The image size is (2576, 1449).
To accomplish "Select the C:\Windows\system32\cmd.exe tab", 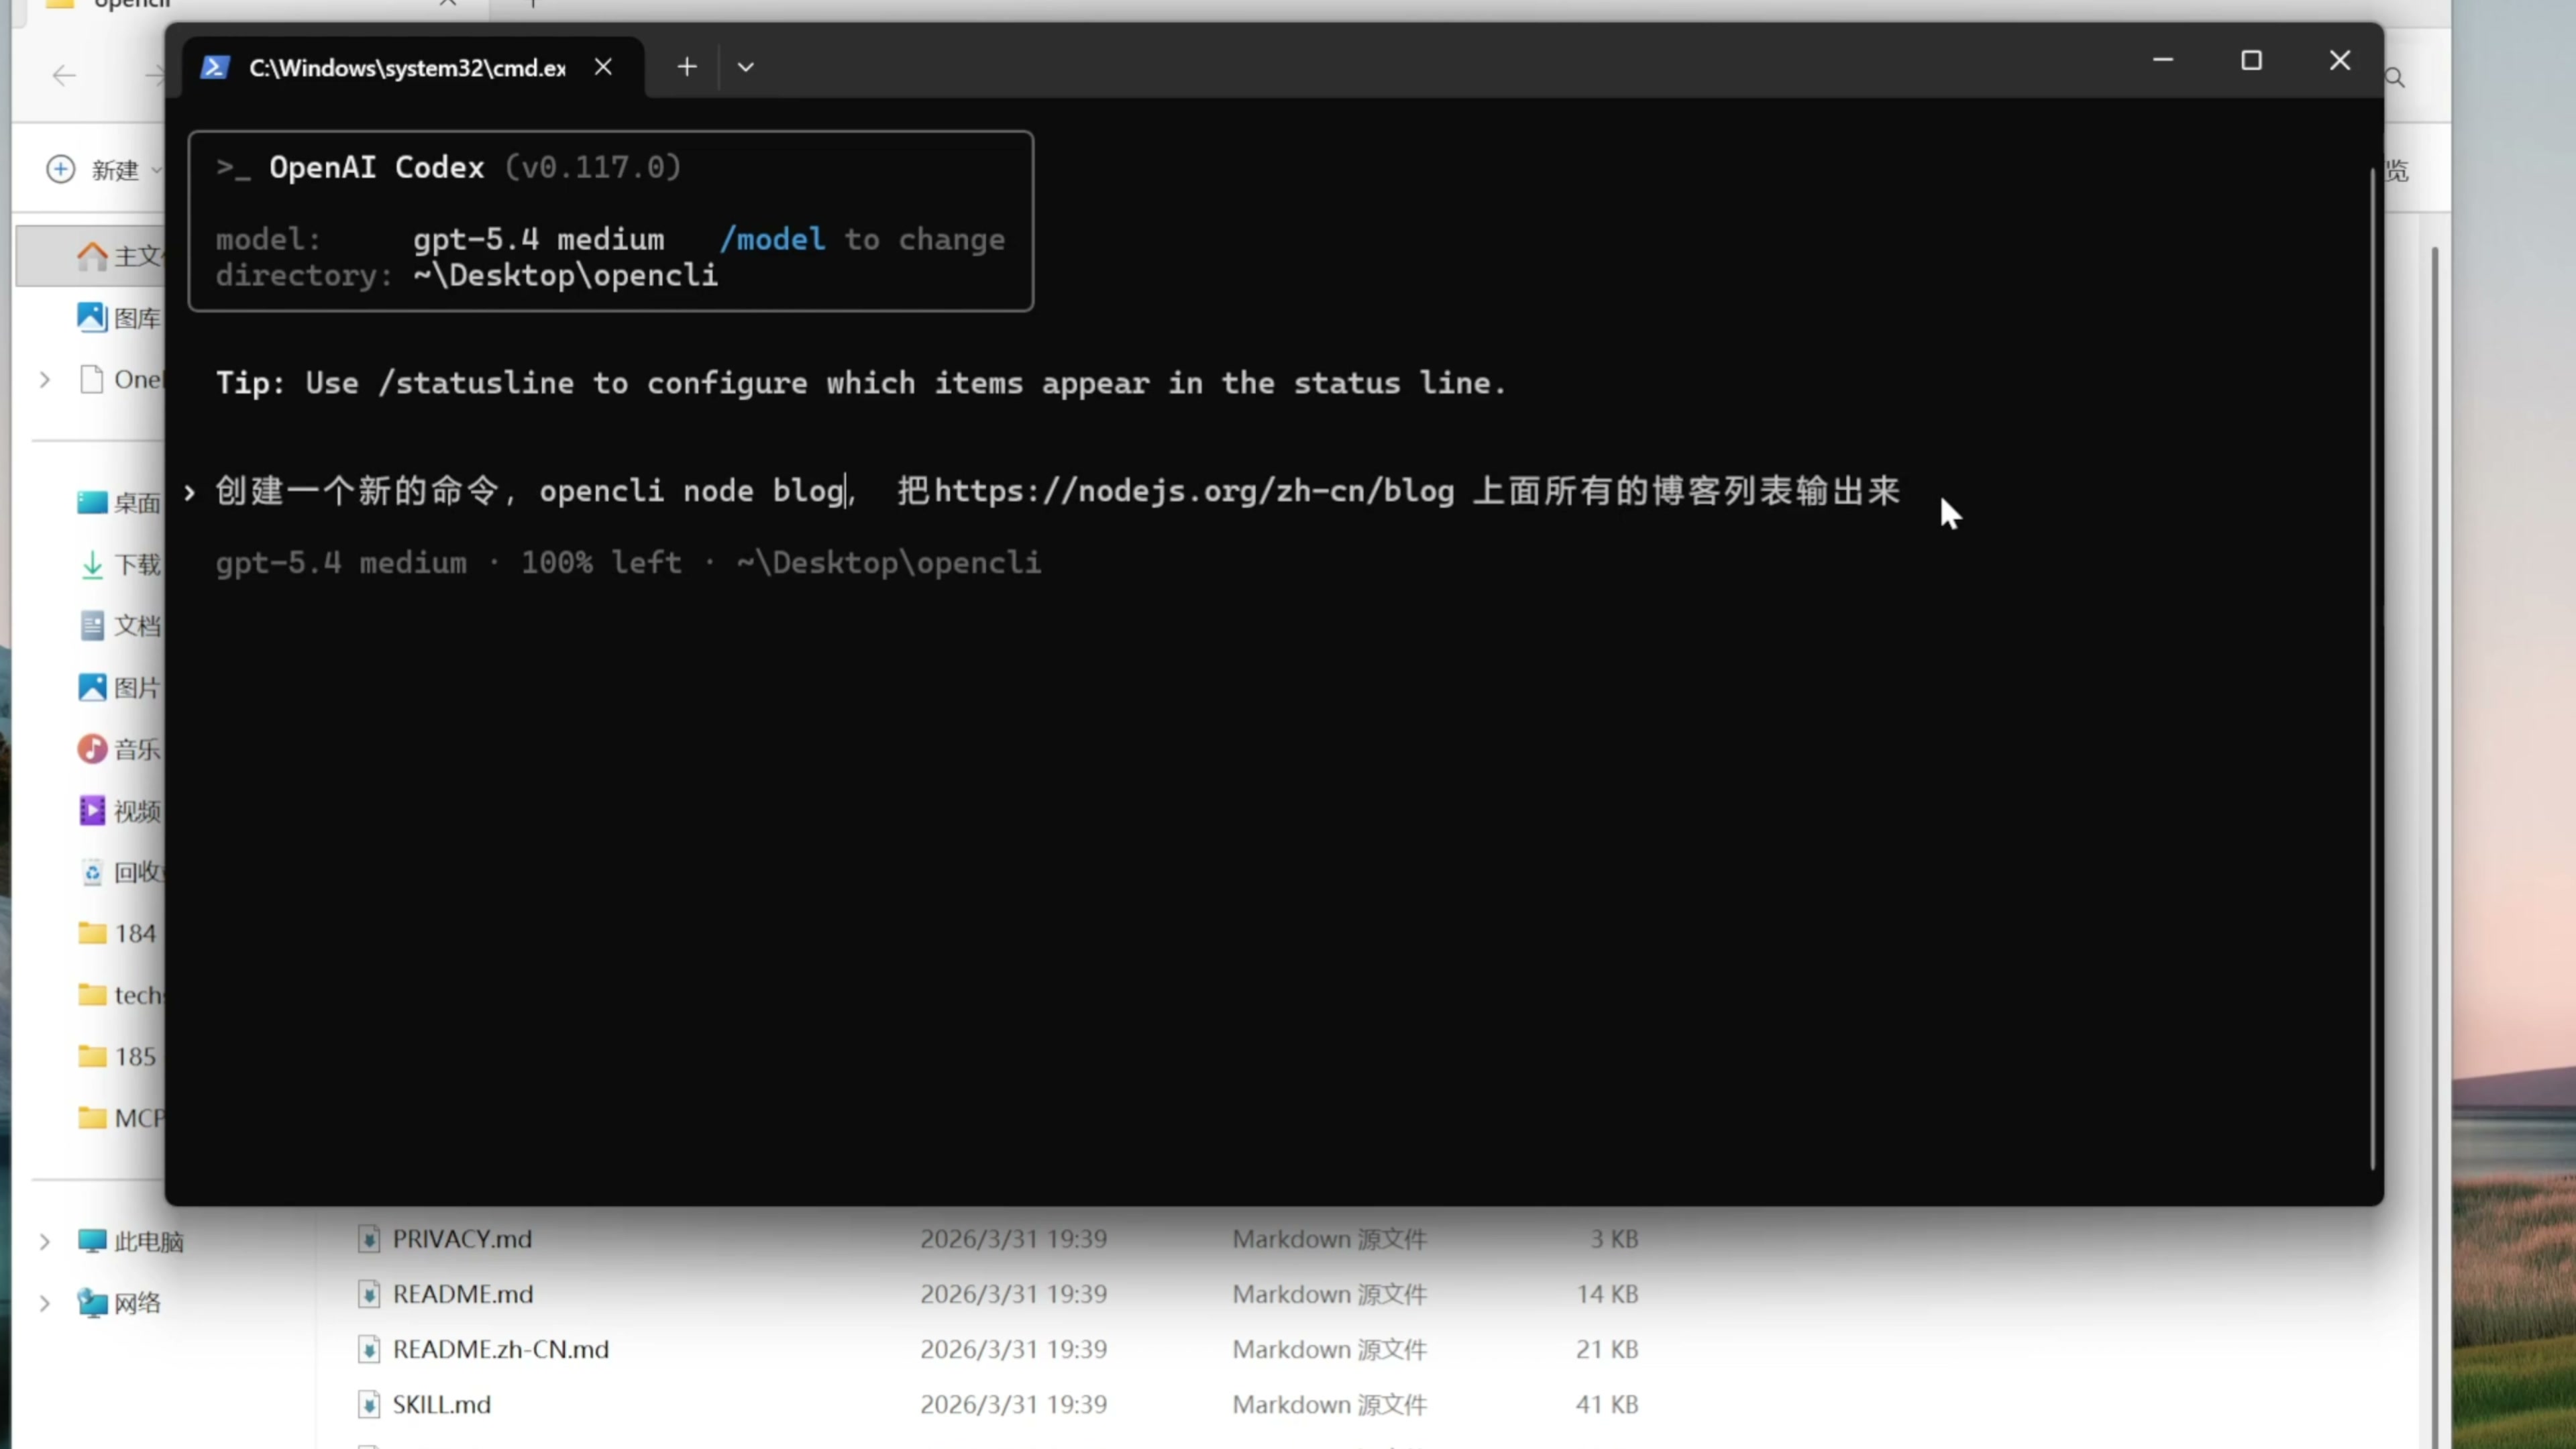I will coord(406,68).
